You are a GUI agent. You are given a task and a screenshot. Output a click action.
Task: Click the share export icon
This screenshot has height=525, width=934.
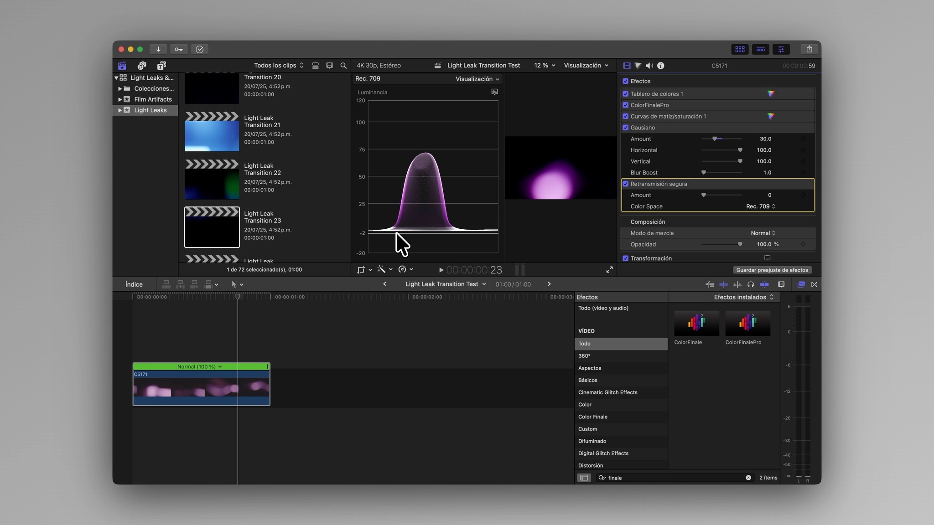[809, 49]
